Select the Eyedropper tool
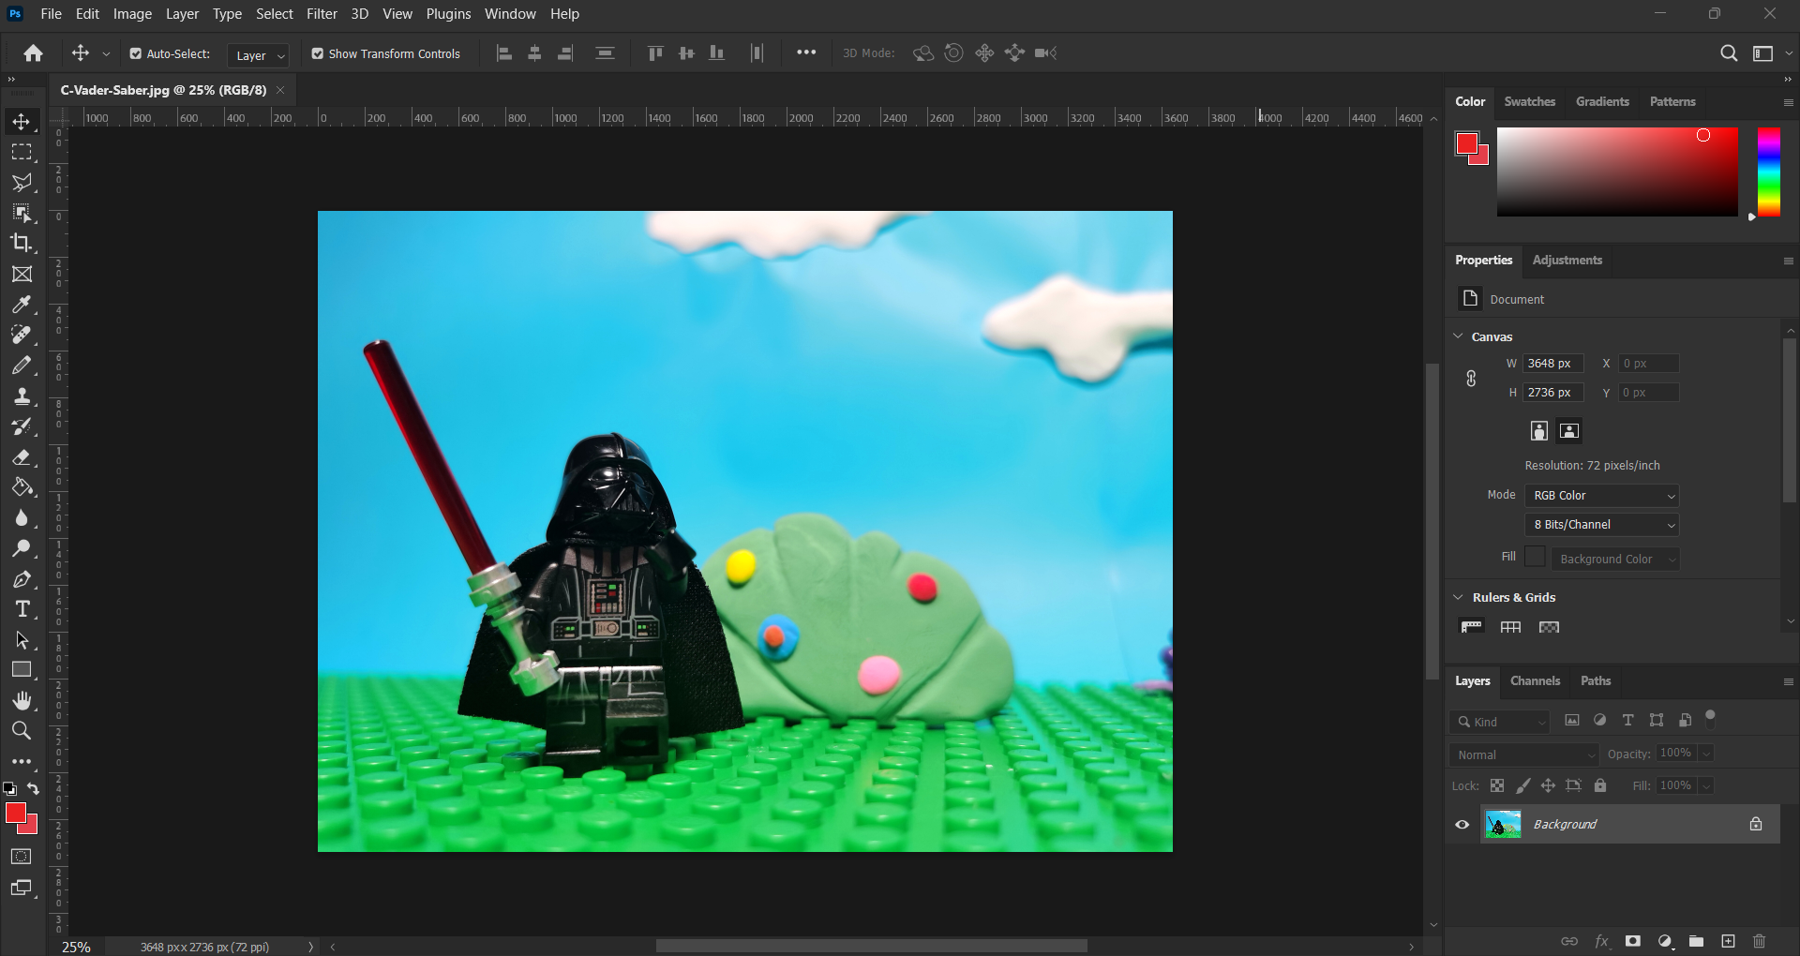Viewport: 1800px width, 956px height. tap(22, 305)
